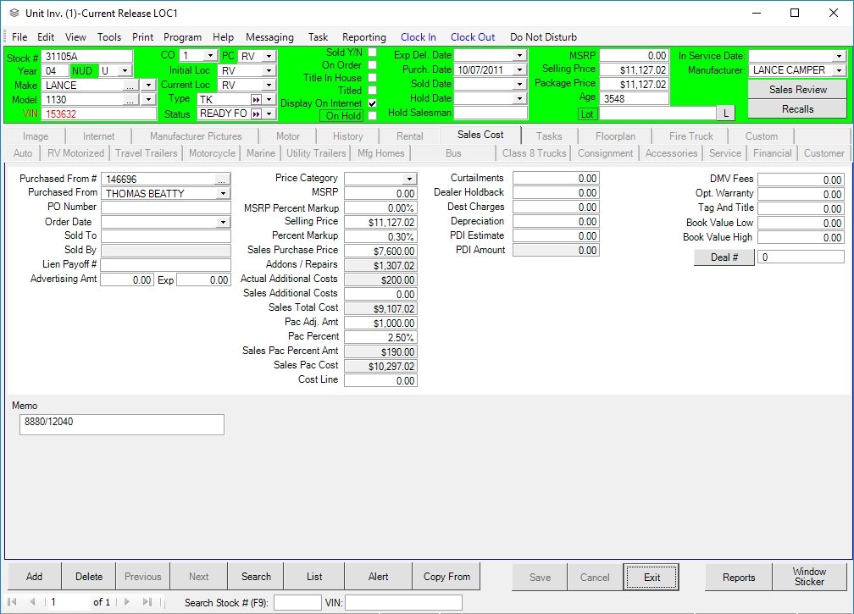Open Initial Loc dropdown

(269, 71)
